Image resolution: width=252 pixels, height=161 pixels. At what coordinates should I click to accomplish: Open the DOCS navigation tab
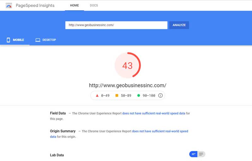(x=94, y=5)
